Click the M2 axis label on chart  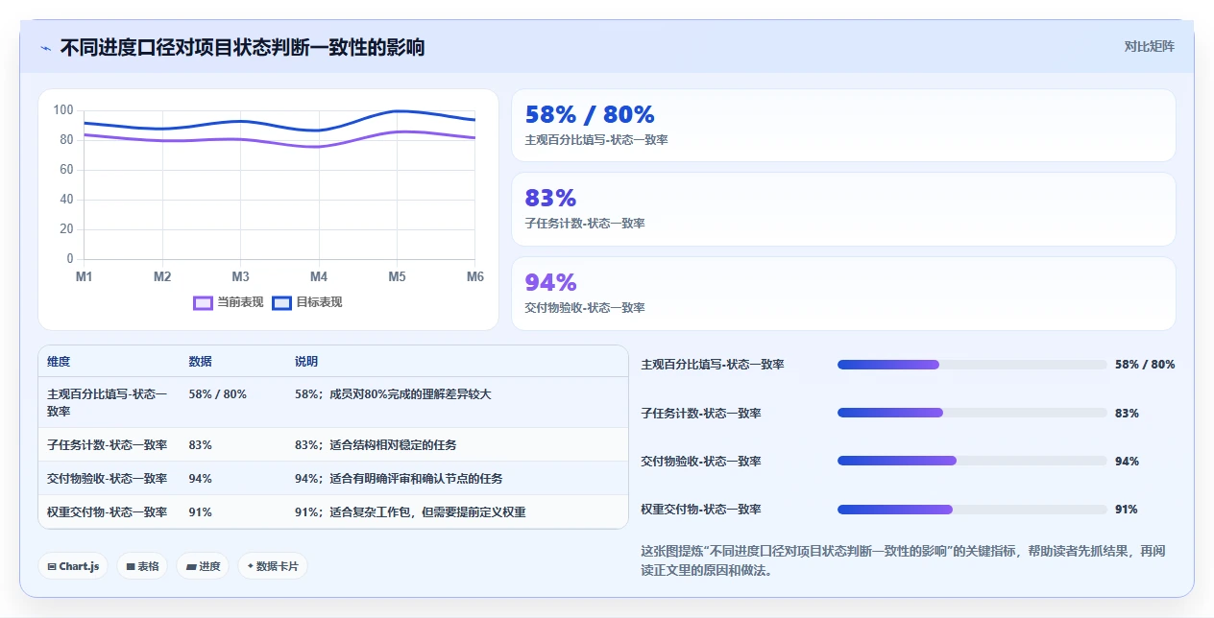click(162, 276)
